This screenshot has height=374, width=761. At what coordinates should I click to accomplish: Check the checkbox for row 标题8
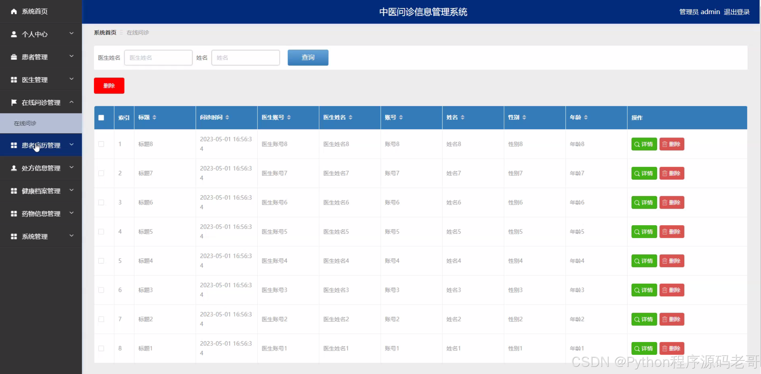pos(101,144)
